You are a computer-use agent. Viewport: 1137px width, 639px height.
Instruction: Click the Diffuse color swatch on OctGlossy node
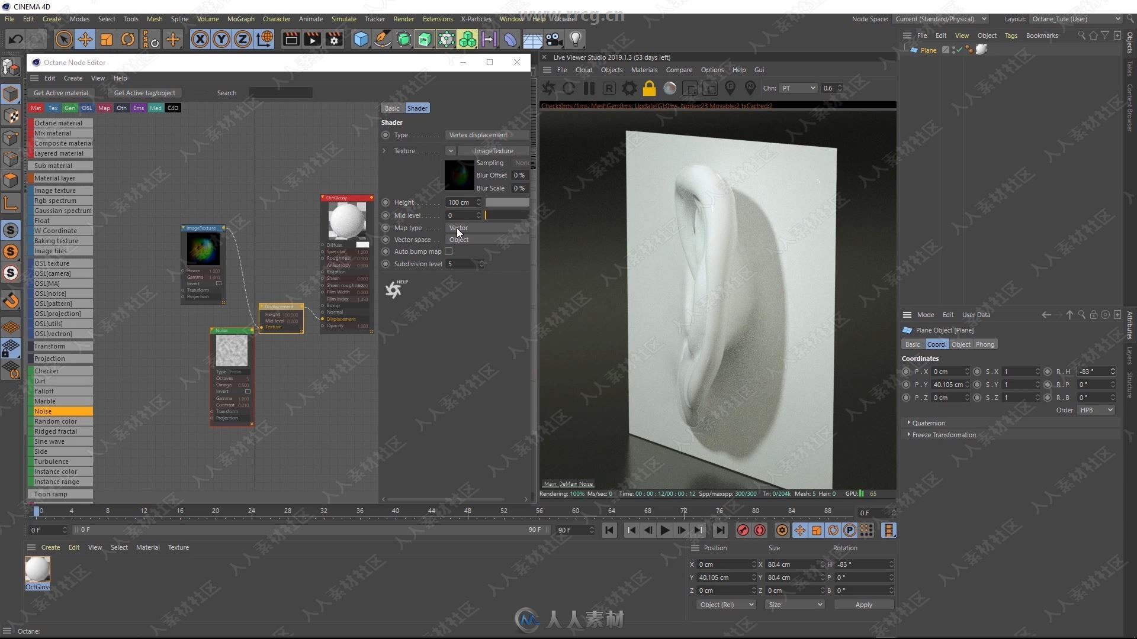click(362, 245)
